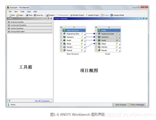Viewport: 156px width, 120px height.
Task: Open the Help menu
Action: point(35,12)
